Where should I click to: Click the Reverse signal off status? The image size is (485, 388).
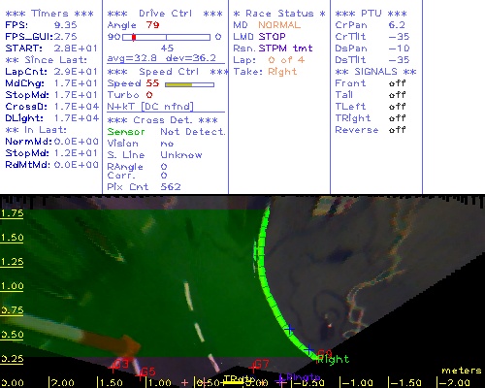pos(397,130)
